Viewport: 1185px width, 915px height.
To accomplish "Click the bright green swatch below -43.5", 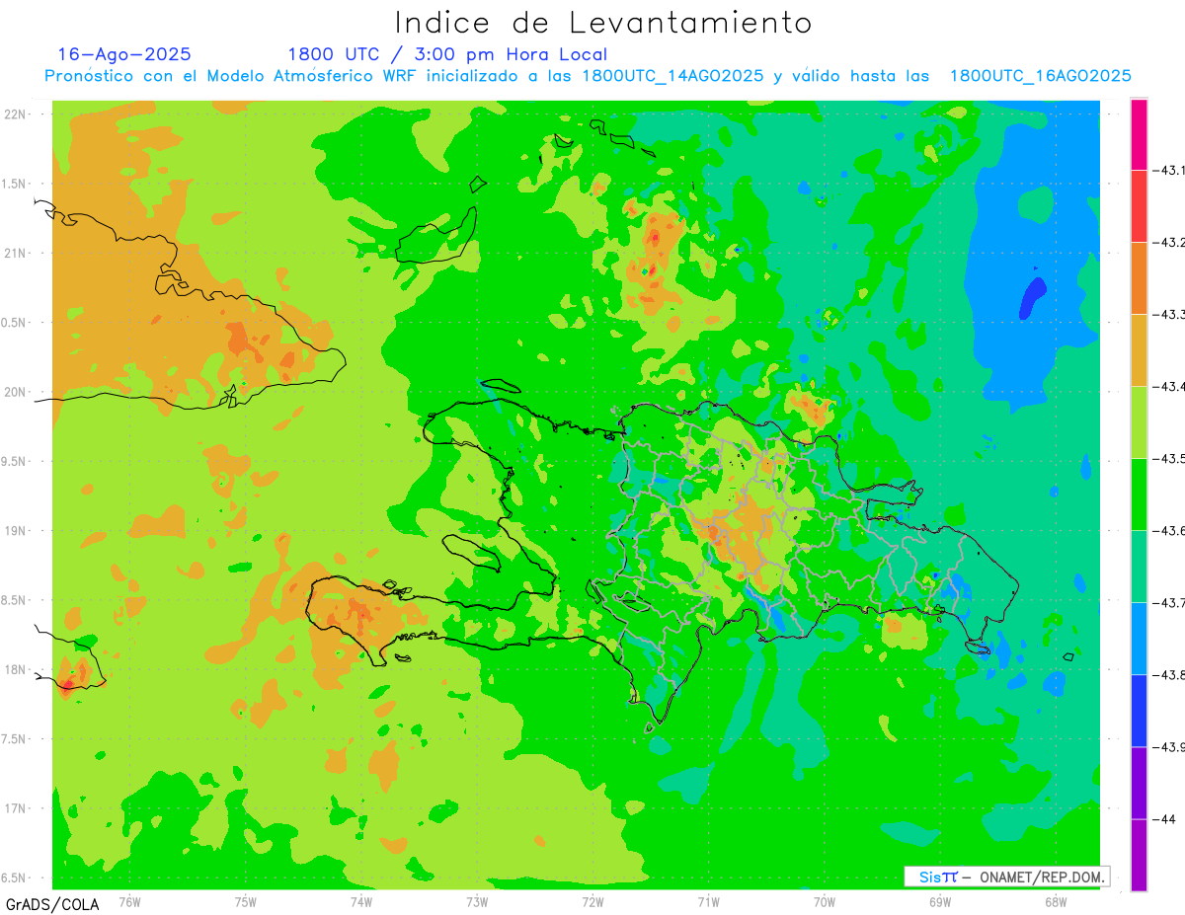I will [x=1140, y=494].
